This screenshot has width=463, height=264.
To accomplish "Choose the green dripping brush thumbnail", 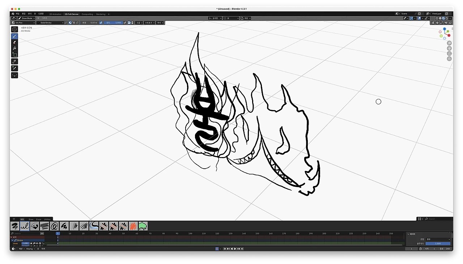I will point(143,226).
